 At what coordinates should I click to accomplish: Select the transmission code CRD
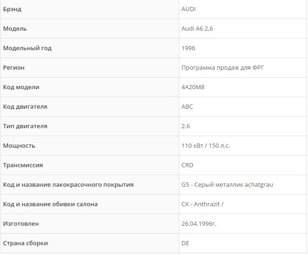pos(187,165)
